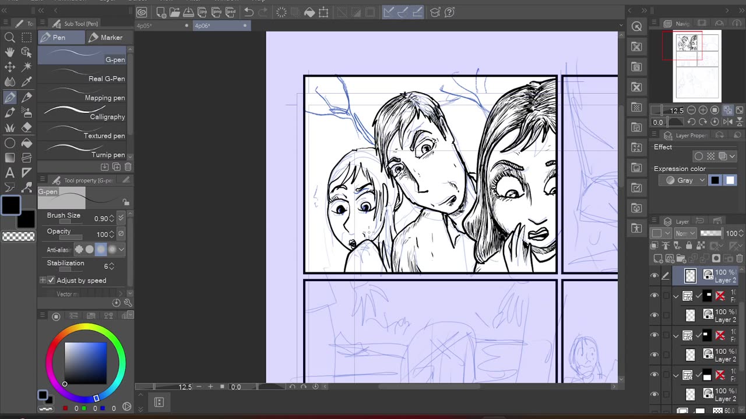Click the main black color swatch
The height and width of the screenshot is (419, 746).
10,205
